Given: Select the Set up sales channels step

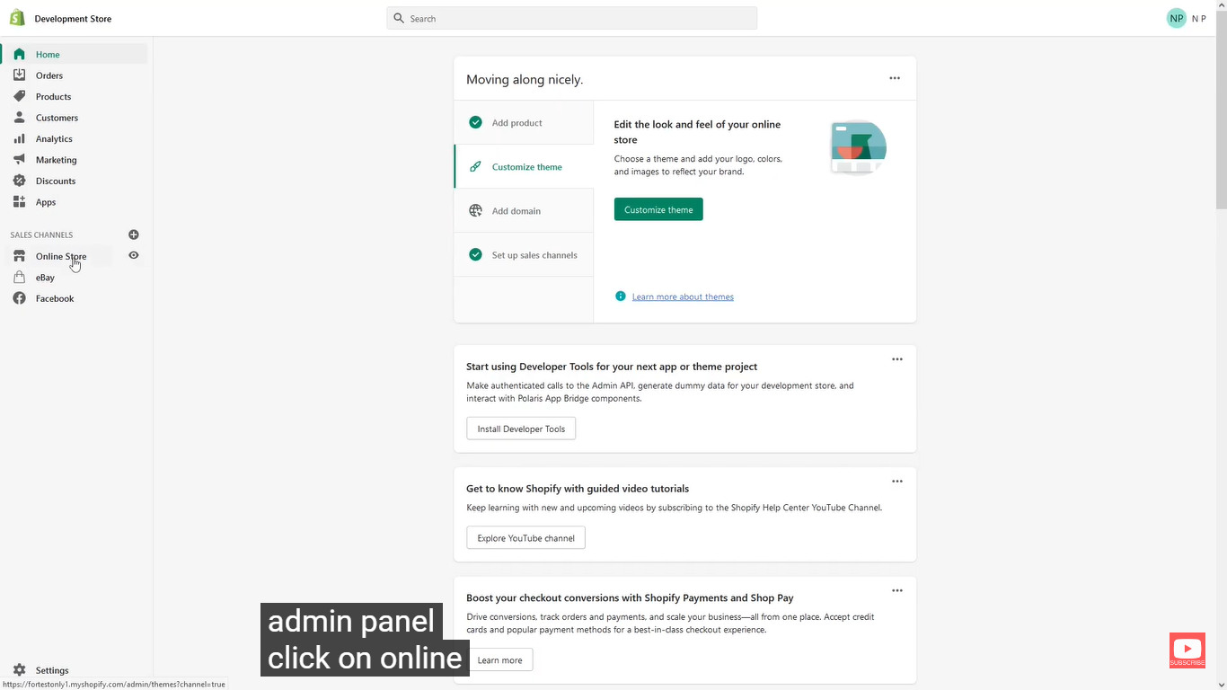Looking at the screenshot, I should 524,255.
